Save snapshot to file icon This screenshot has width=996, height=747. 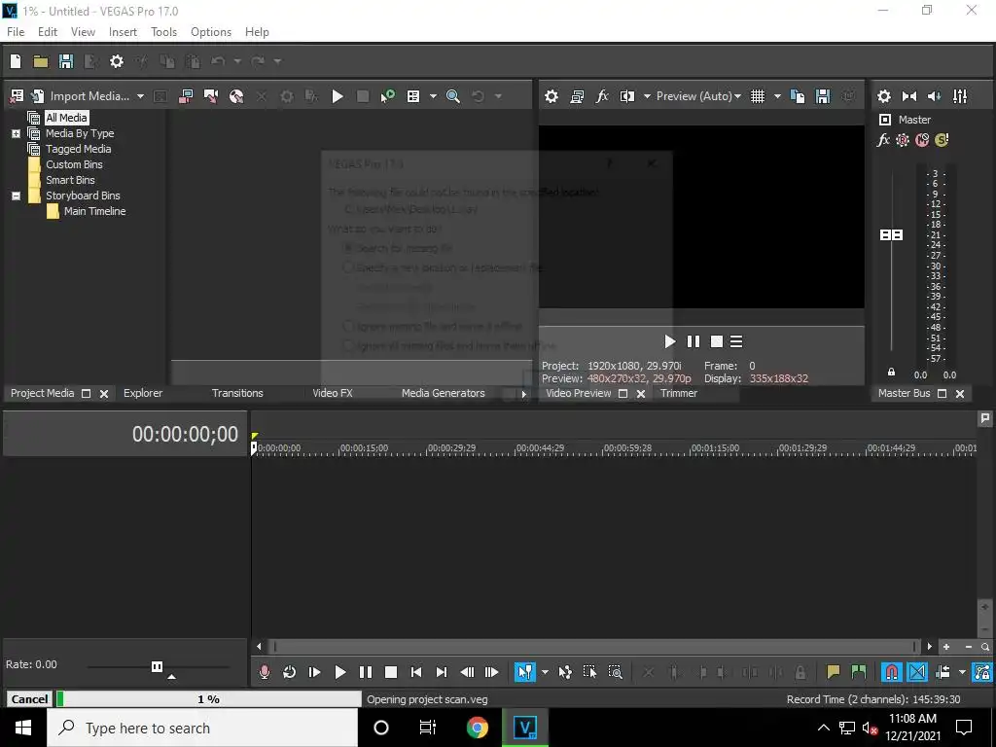[x=823, y=96]
